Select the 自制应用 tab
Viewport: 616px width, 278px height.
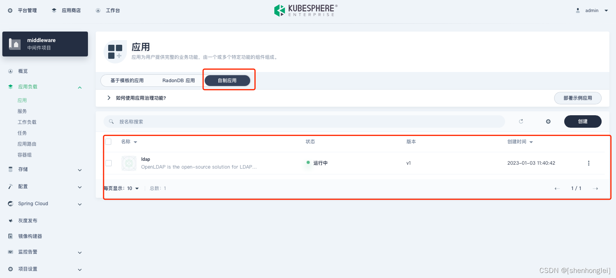[x=227, y=81]
